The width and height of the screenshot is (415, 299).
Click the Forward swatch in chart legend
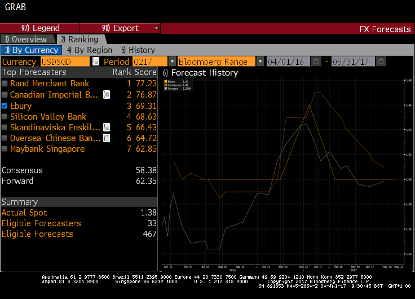click(x=166, y=89)
